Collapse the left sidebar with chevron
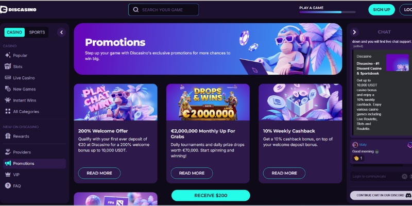This screenshot has height=206, width=412. tap(61, 32)
